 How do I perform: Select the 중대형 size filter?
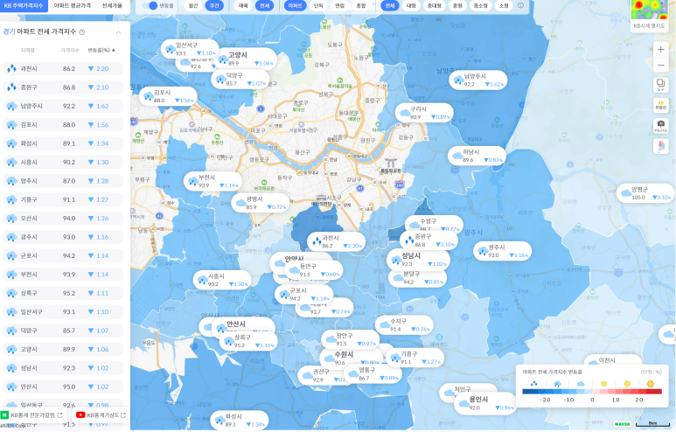(x=434, y=5)
